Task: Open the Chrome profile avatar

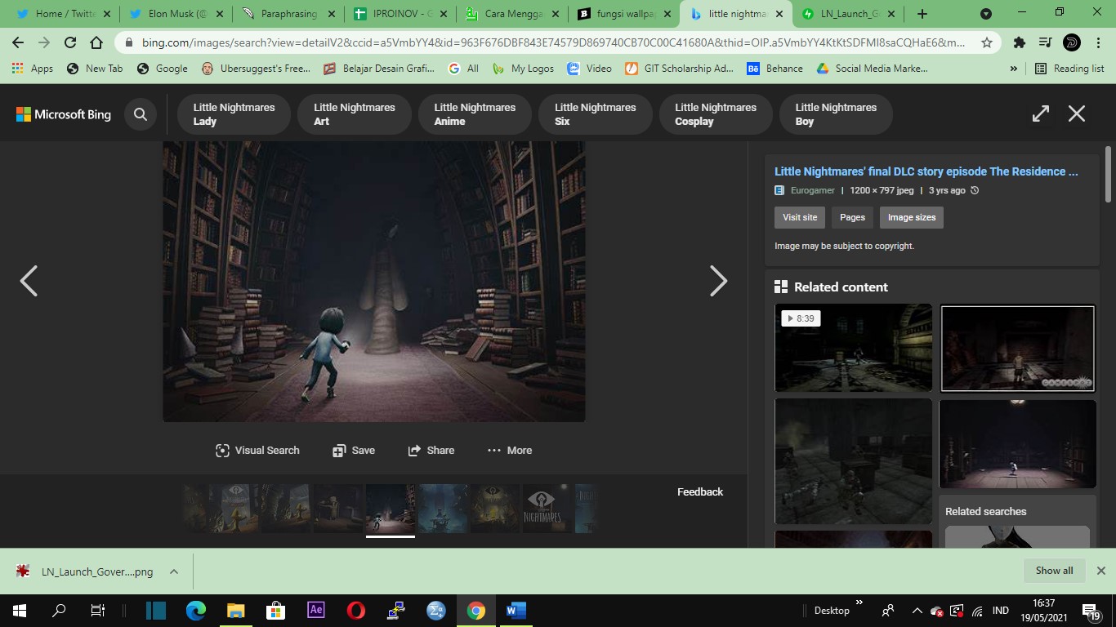Action: point(1072,42)
